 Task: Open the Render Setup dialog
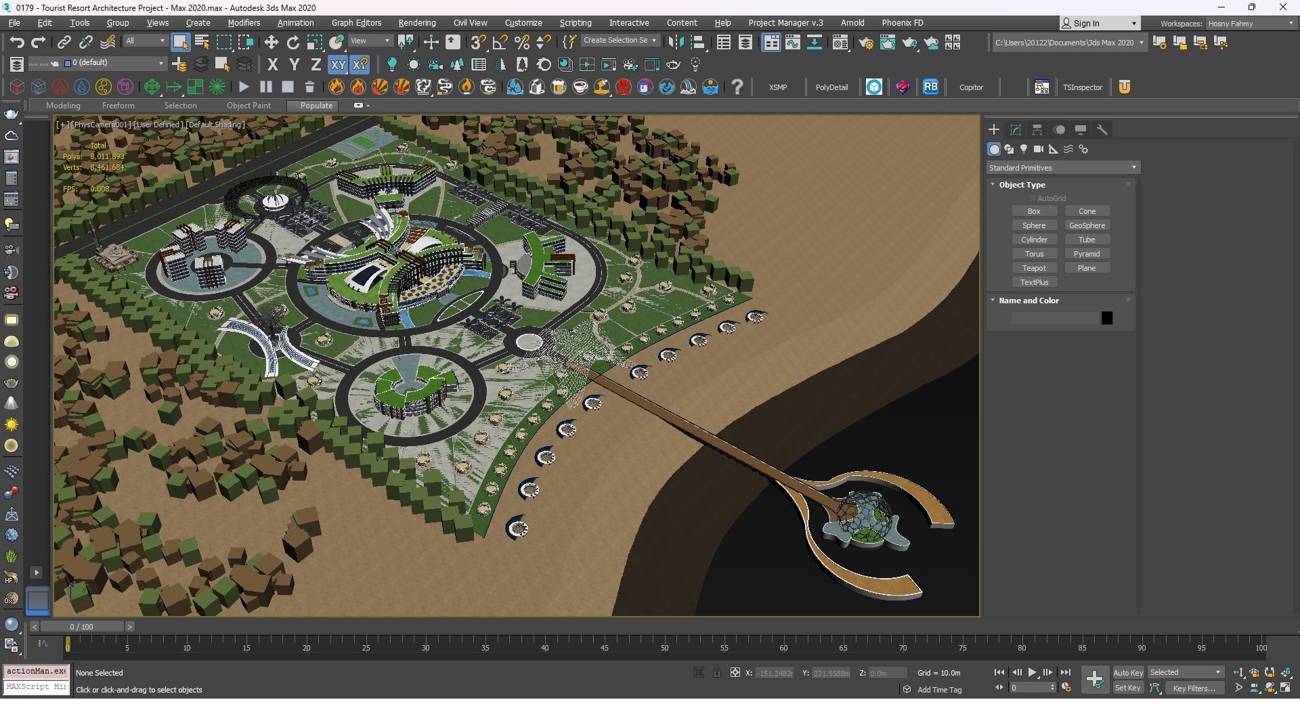click(x=866, y=42)
